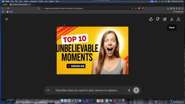Click the plus attach button in prompt bar
The height and width of the screenshot is (104, 185).
pos(48,90)
